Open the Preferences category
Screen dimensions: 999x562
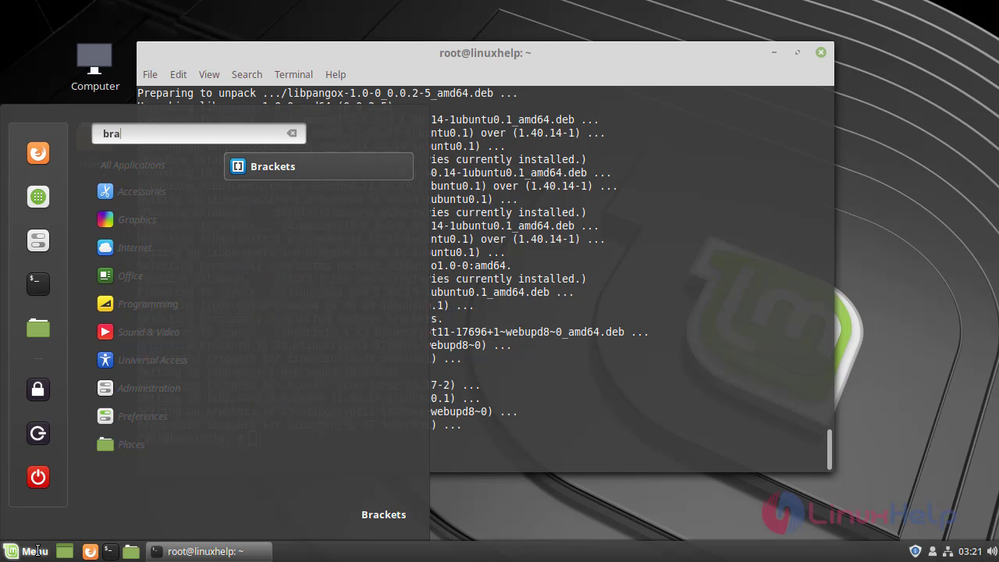(132, 416)
